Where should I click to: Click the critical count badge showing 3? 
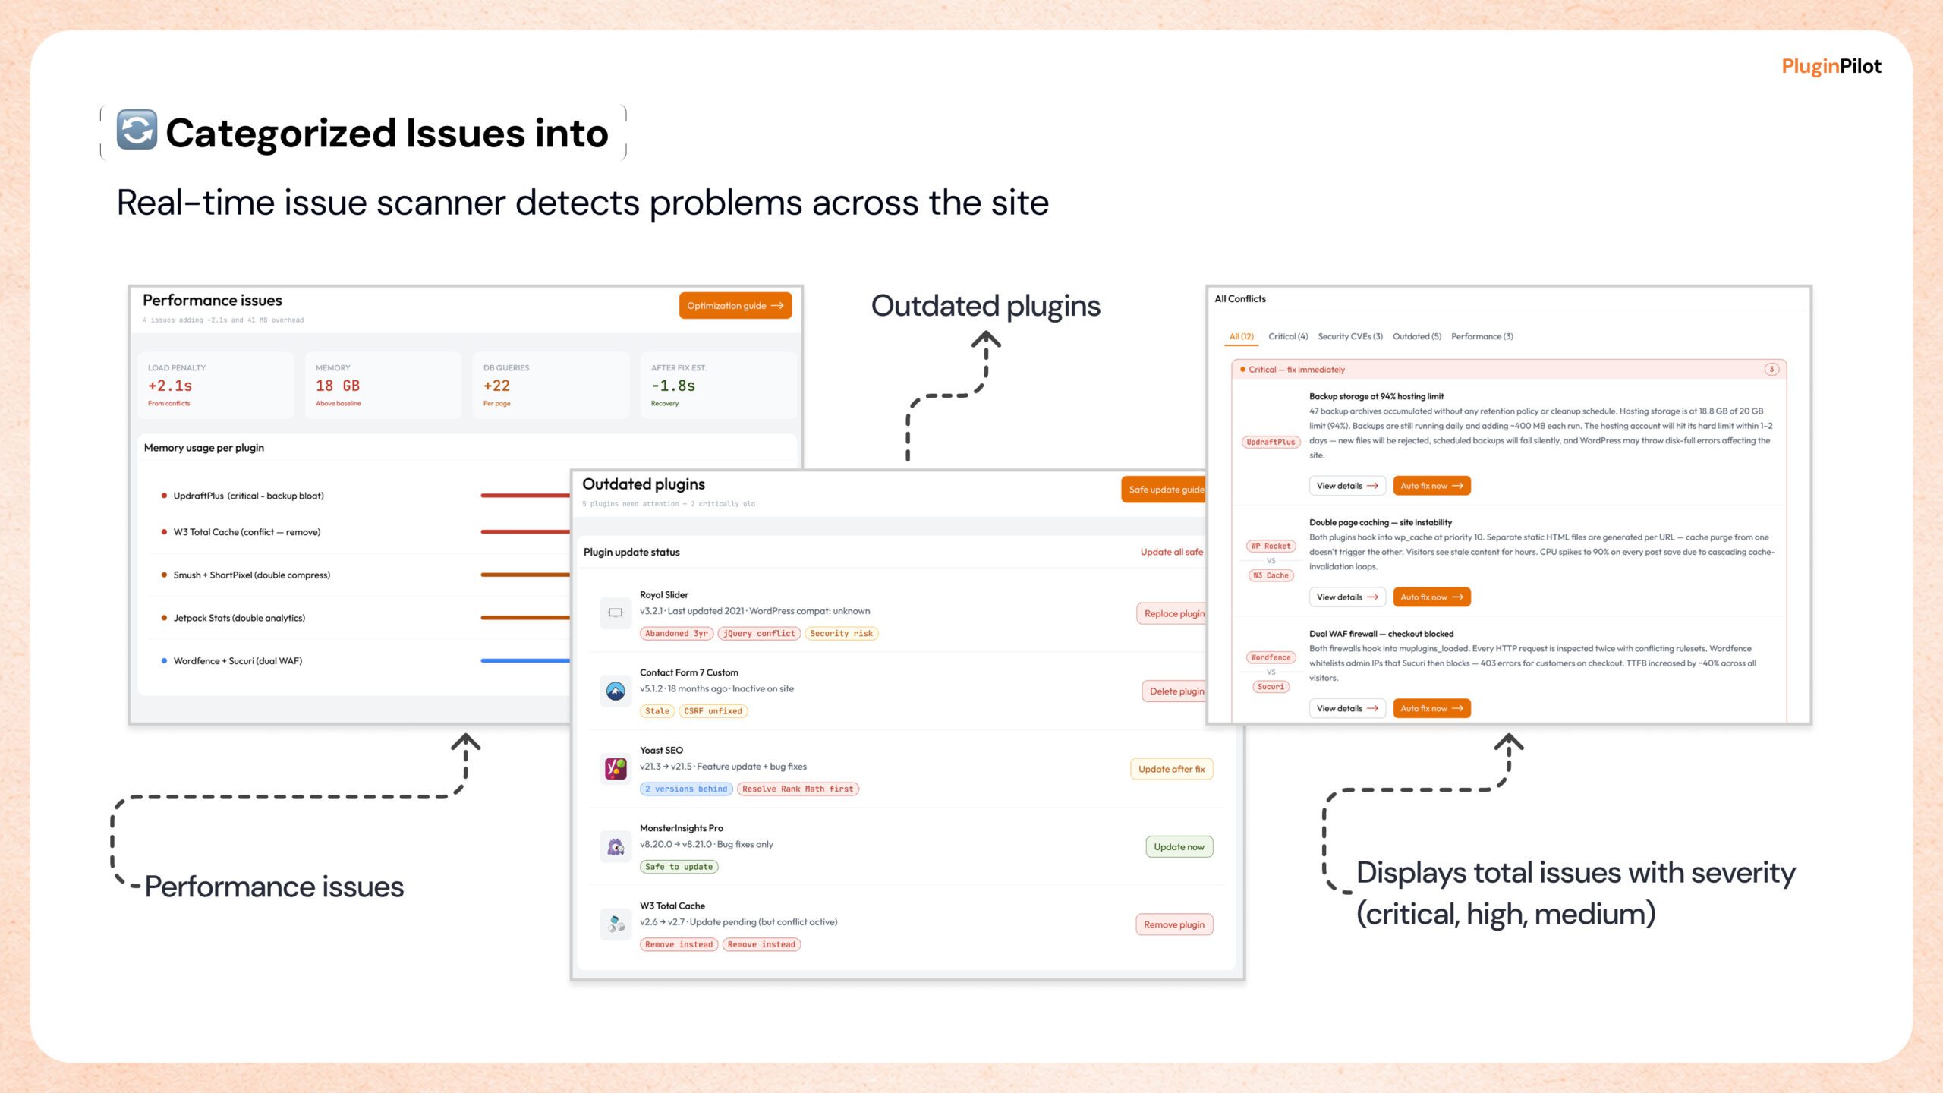(x=1771, y=370)
